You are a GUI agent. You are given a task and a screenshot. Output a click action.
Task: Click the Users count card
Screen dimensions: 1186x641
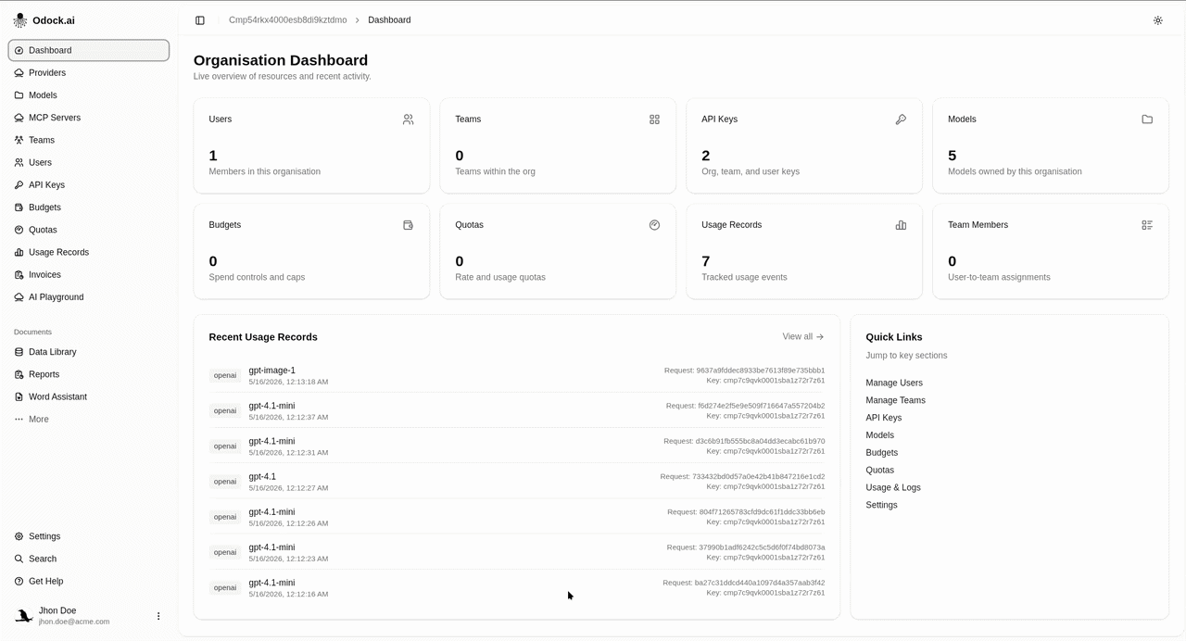(x=311, y=145)
